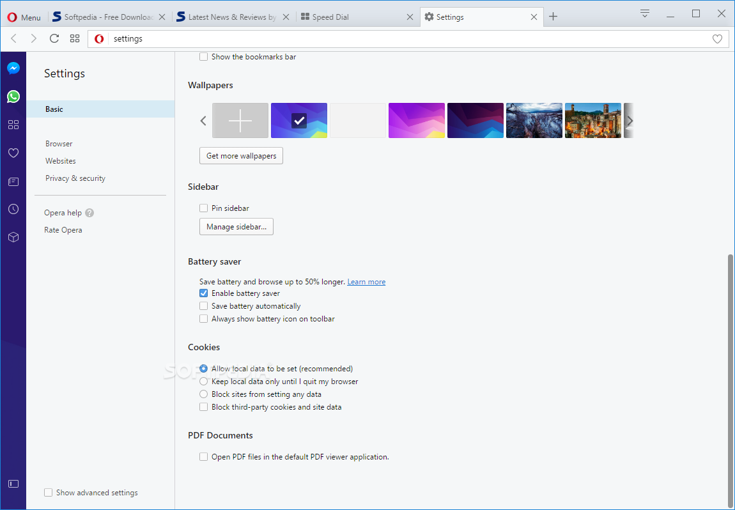
Task: Check Block third-party cookies and site data
Action: point(203,407)
